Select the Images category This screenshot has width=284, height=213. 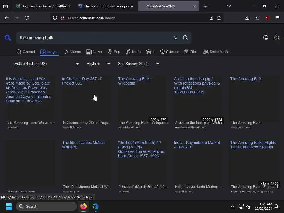49,52
